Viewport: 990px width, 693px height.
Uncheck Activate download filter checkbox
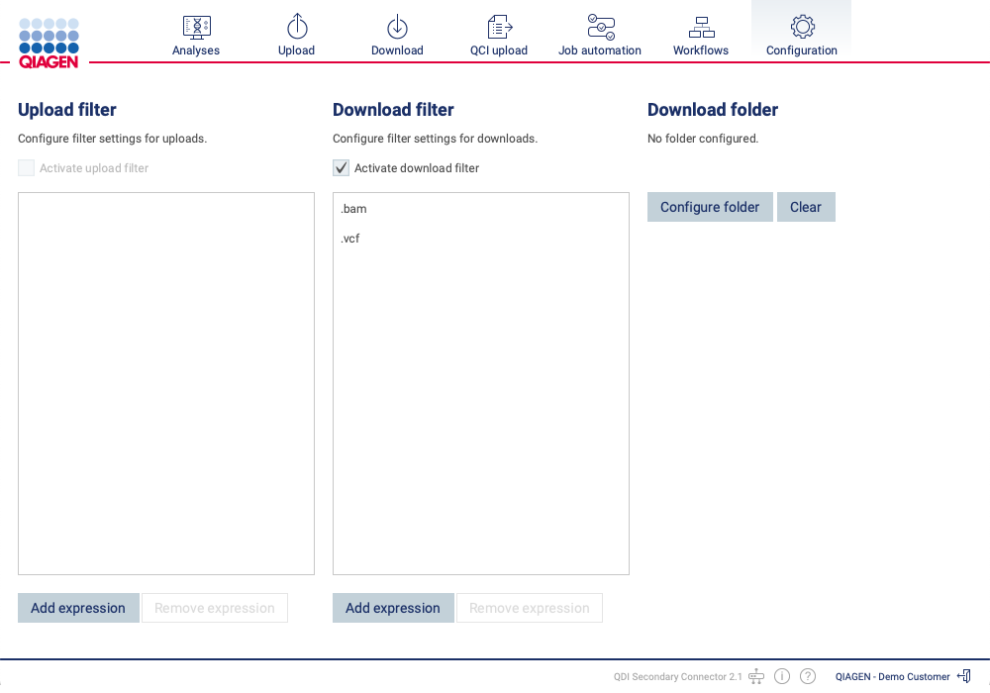(x=342, y=168)
